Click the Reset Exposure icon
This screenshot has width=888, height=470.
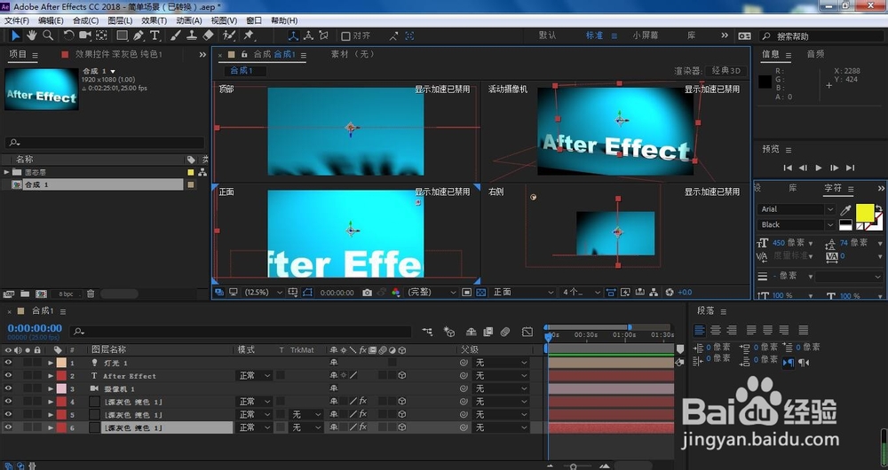click(x=670, y=293)
